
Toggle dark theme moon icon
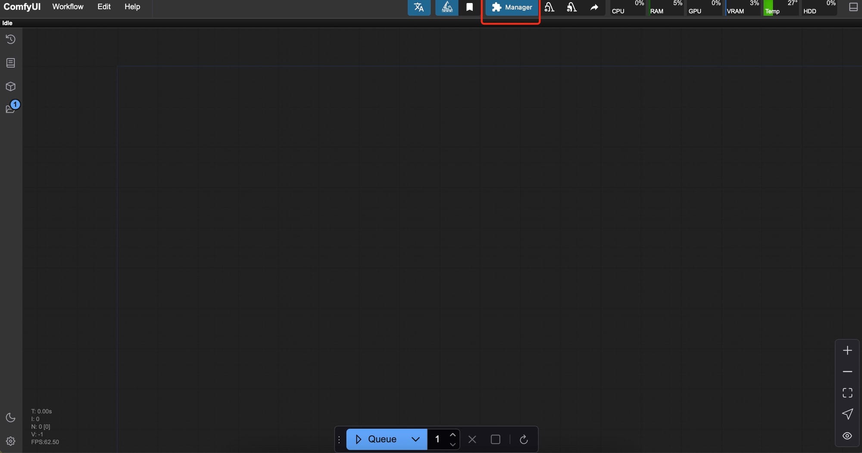11,418
